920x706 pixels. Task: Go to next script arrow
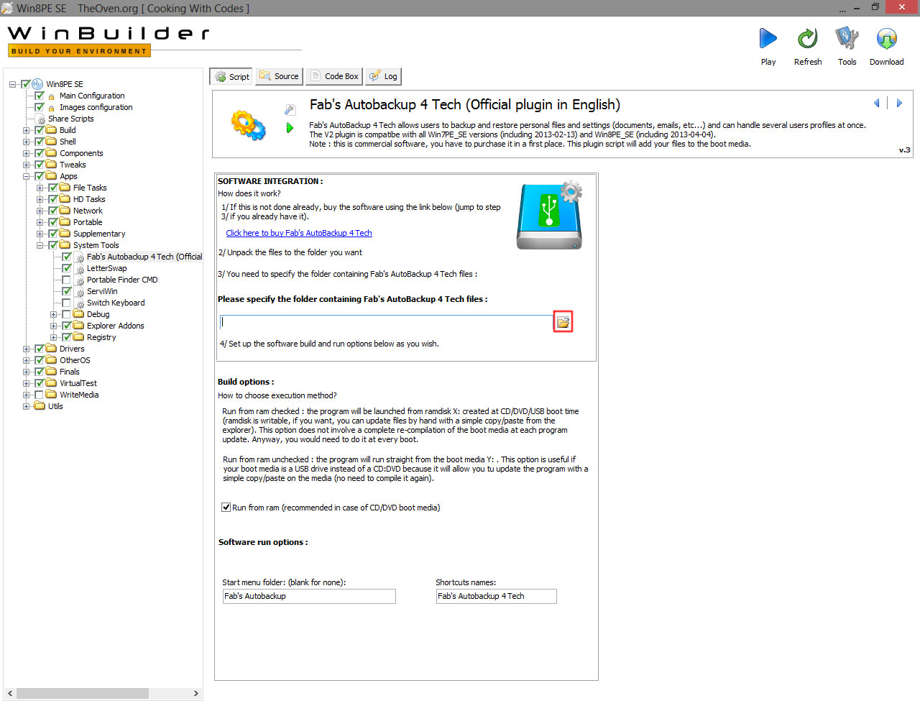(898, 103)
